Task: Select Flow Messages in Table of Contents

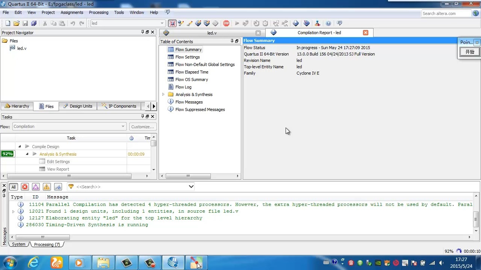Action: 189,102
